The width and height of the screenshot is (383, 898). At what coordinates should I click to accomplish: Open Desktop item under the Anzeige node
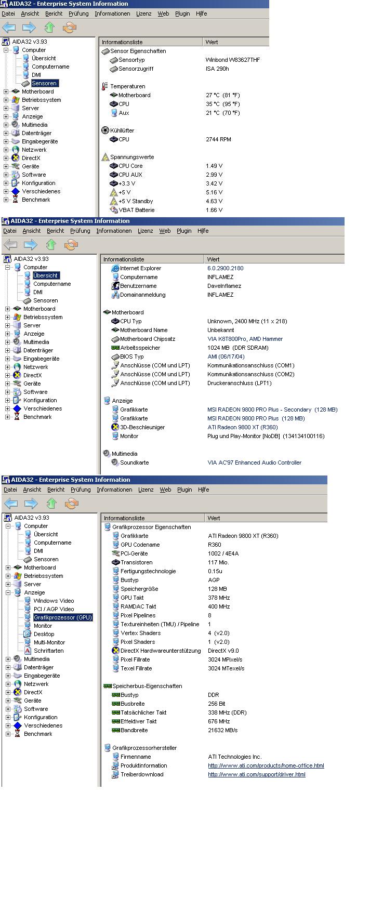tap(44, 634)
